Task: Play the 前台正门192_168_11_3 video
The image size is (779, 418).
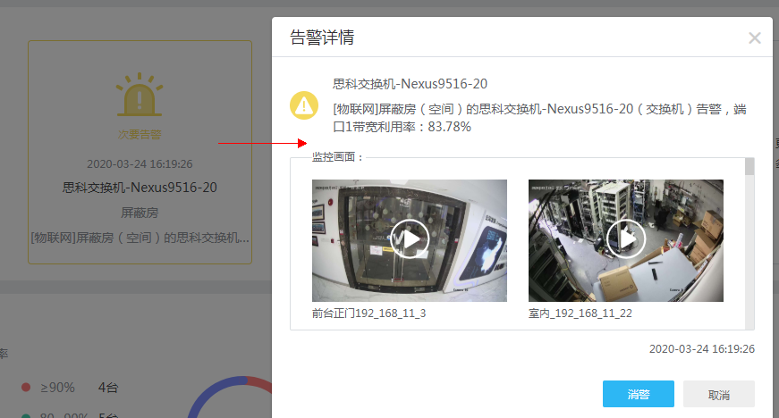Action: pyautogui.click(x=410, y=239)
